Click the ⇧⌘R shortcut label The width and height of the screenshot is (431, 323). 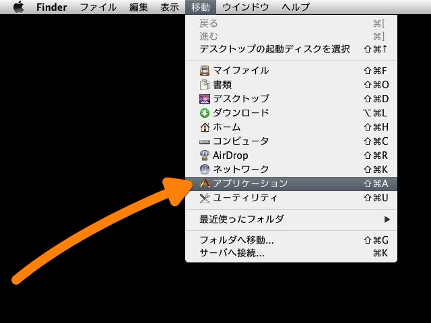point(376,155)
